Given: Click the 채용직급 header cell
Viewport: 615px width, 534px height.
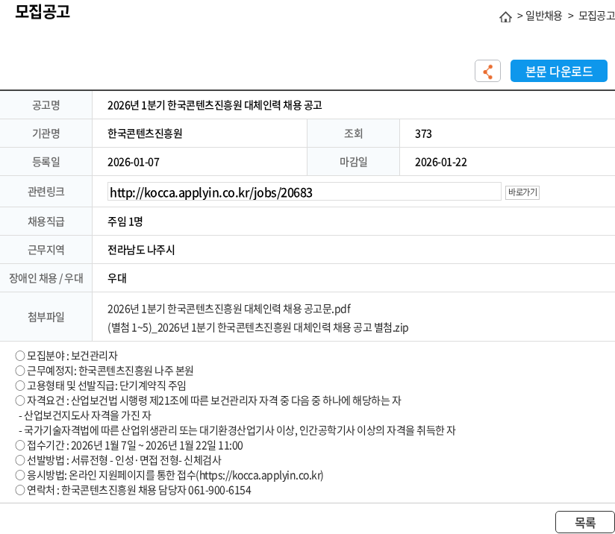Looking at the screenshot, I should click(x=46, y=222).
